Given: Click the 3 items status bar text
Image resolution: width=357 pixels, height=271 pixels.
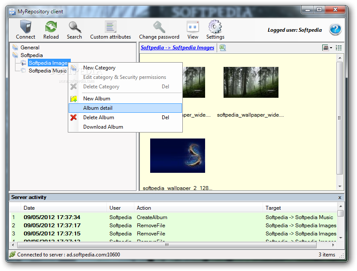Looking at the screenshot, I should click(327, 255).
